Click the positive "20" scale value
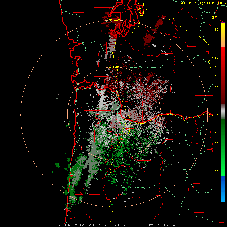227x227 pixels. [217, 95]
